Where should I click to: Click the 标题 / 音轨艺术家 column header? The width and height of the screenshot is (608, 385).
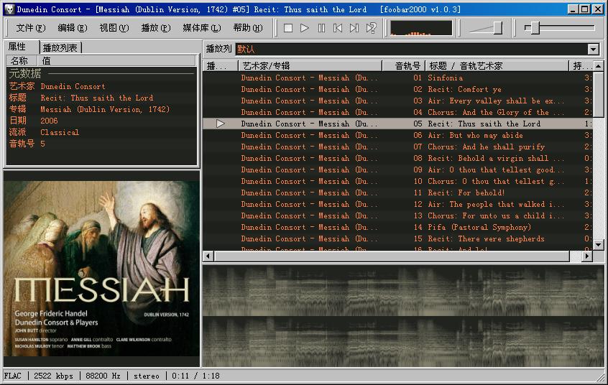click(x=497, y=66)
